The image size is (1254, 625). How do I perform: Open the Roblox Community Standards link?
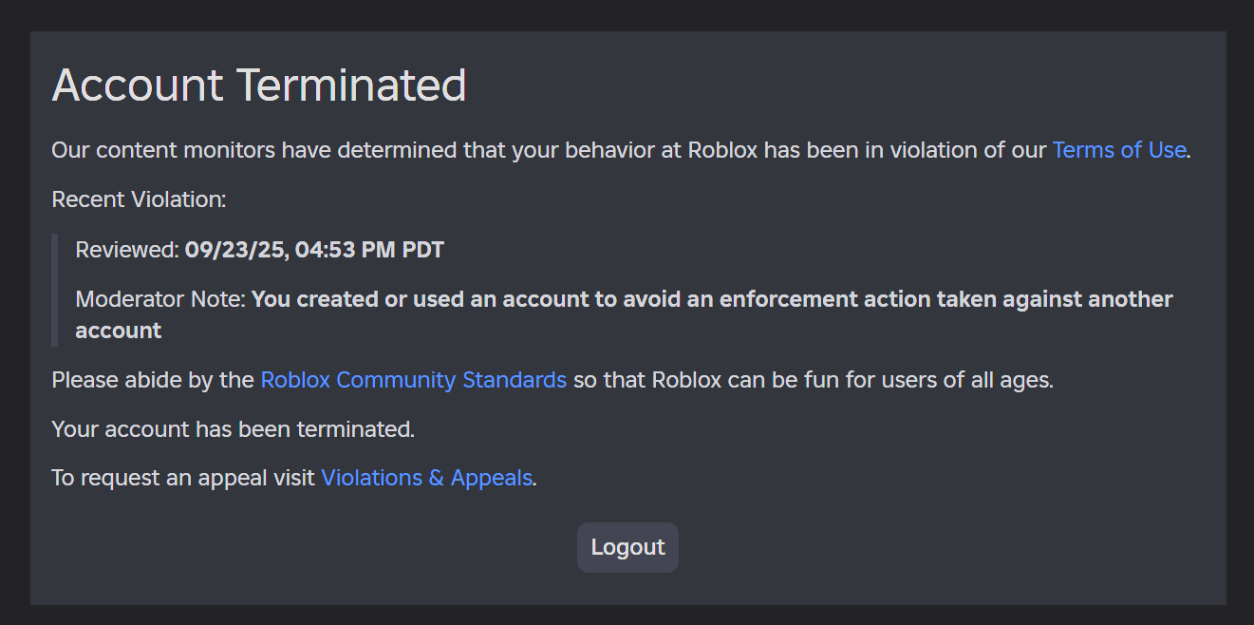click(413, 380)
